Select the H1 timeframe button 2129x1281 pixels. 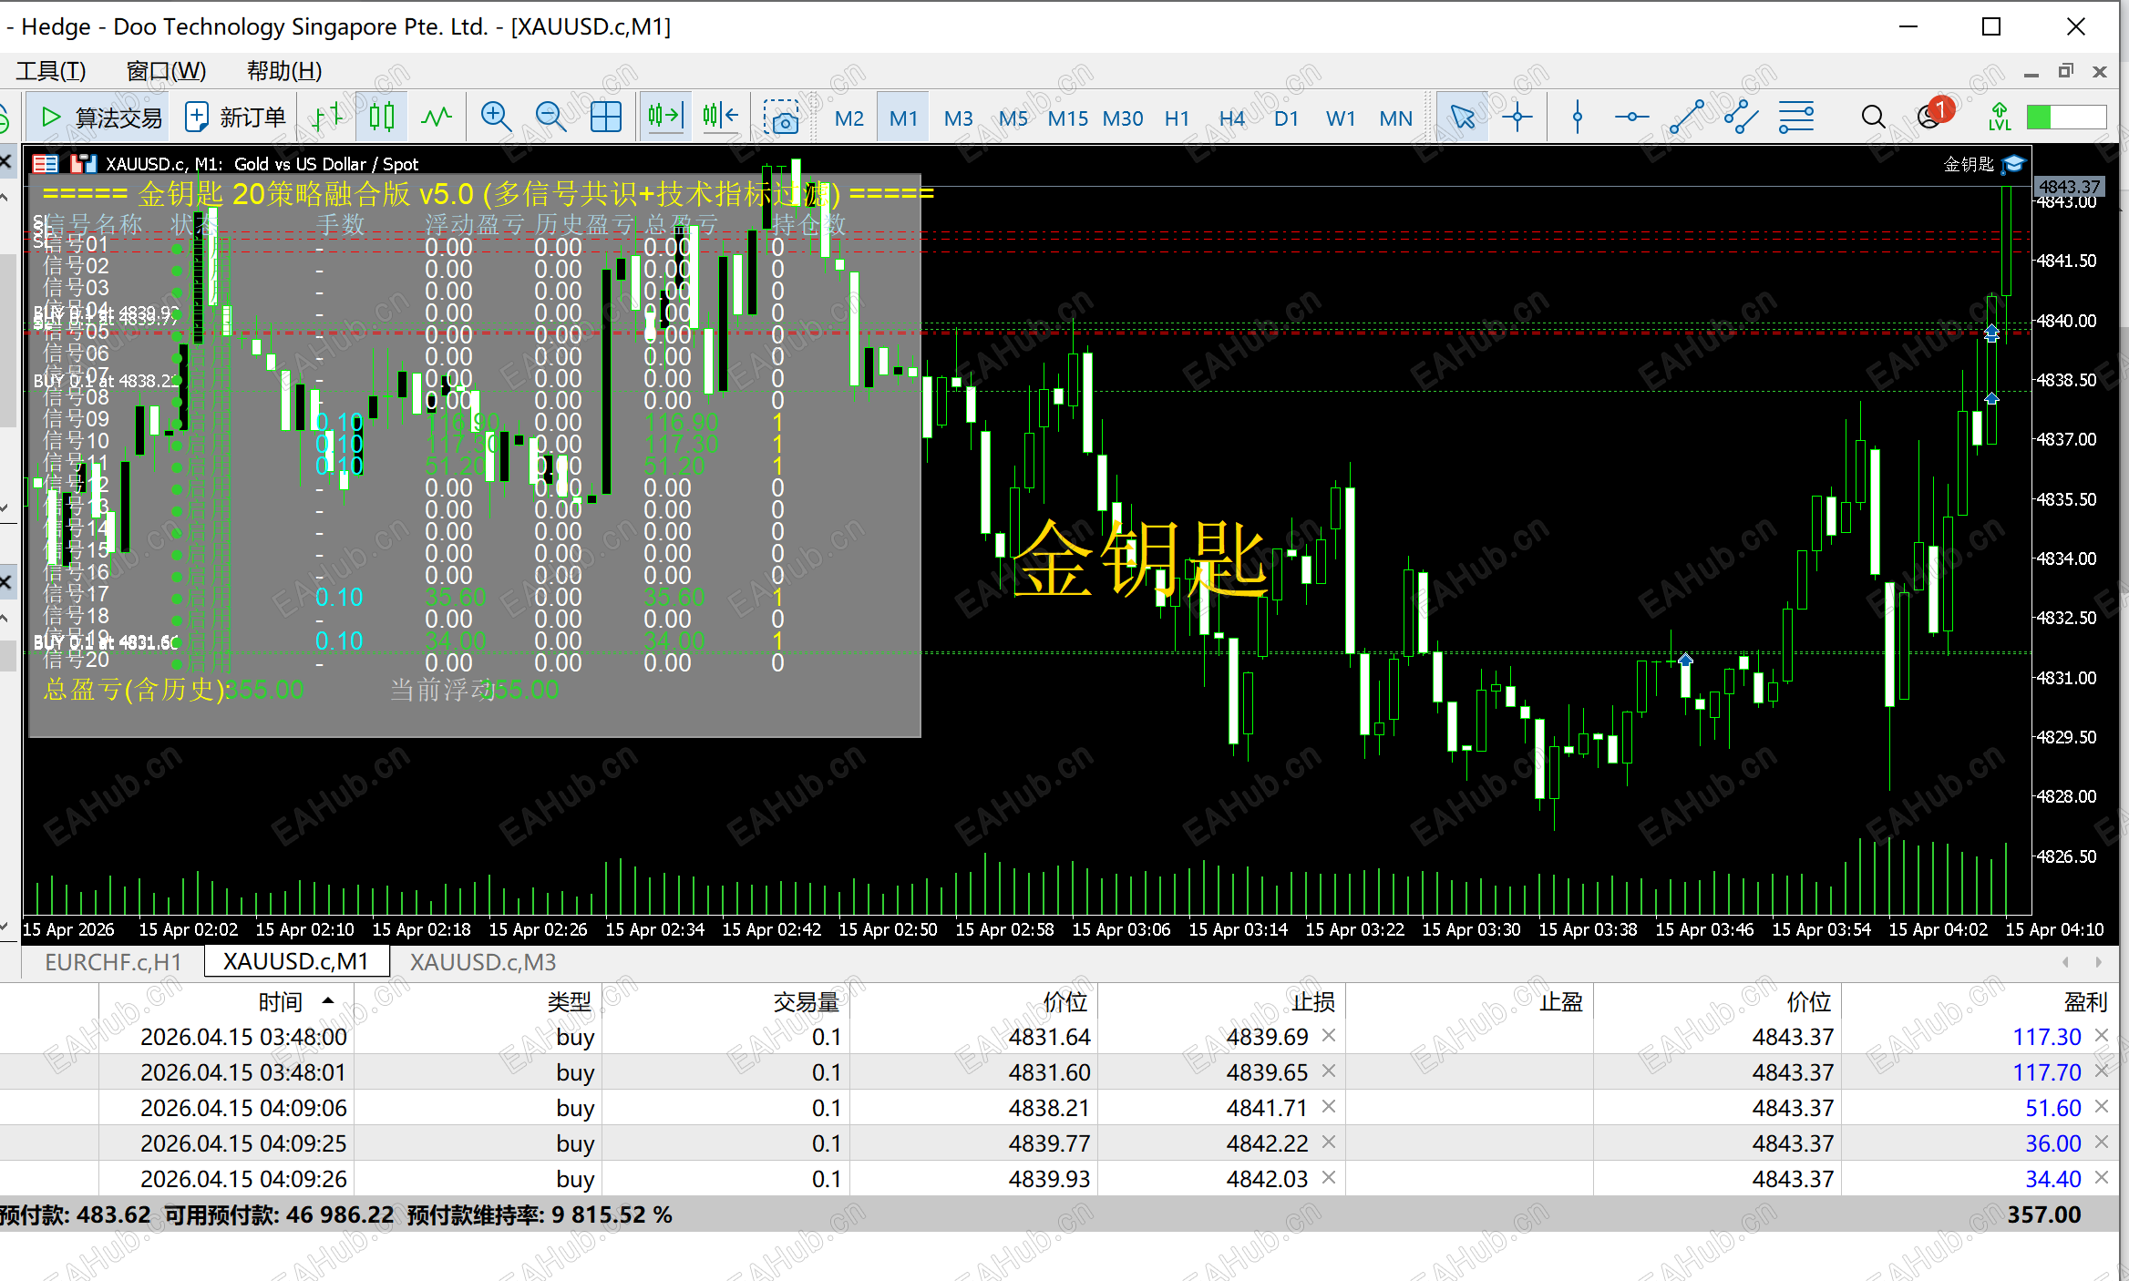pos(1177,118)
